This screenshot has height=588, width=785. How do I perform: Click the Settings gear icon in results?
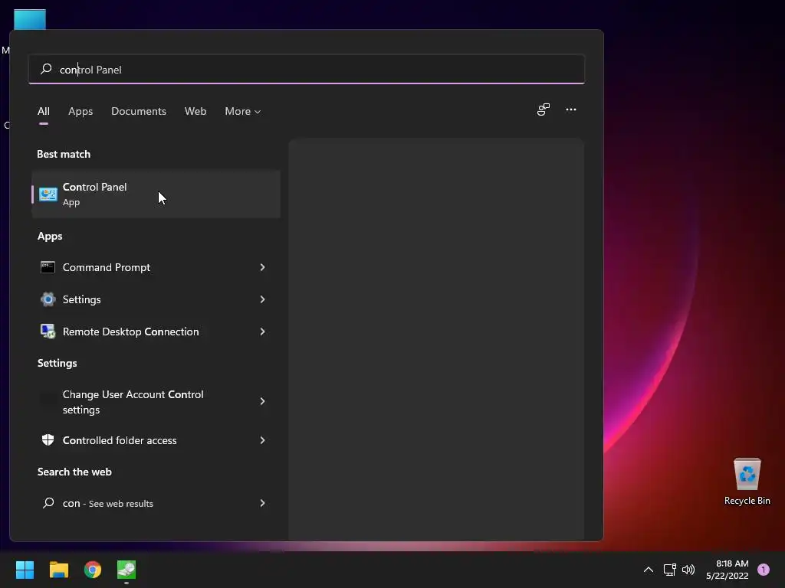48,299
